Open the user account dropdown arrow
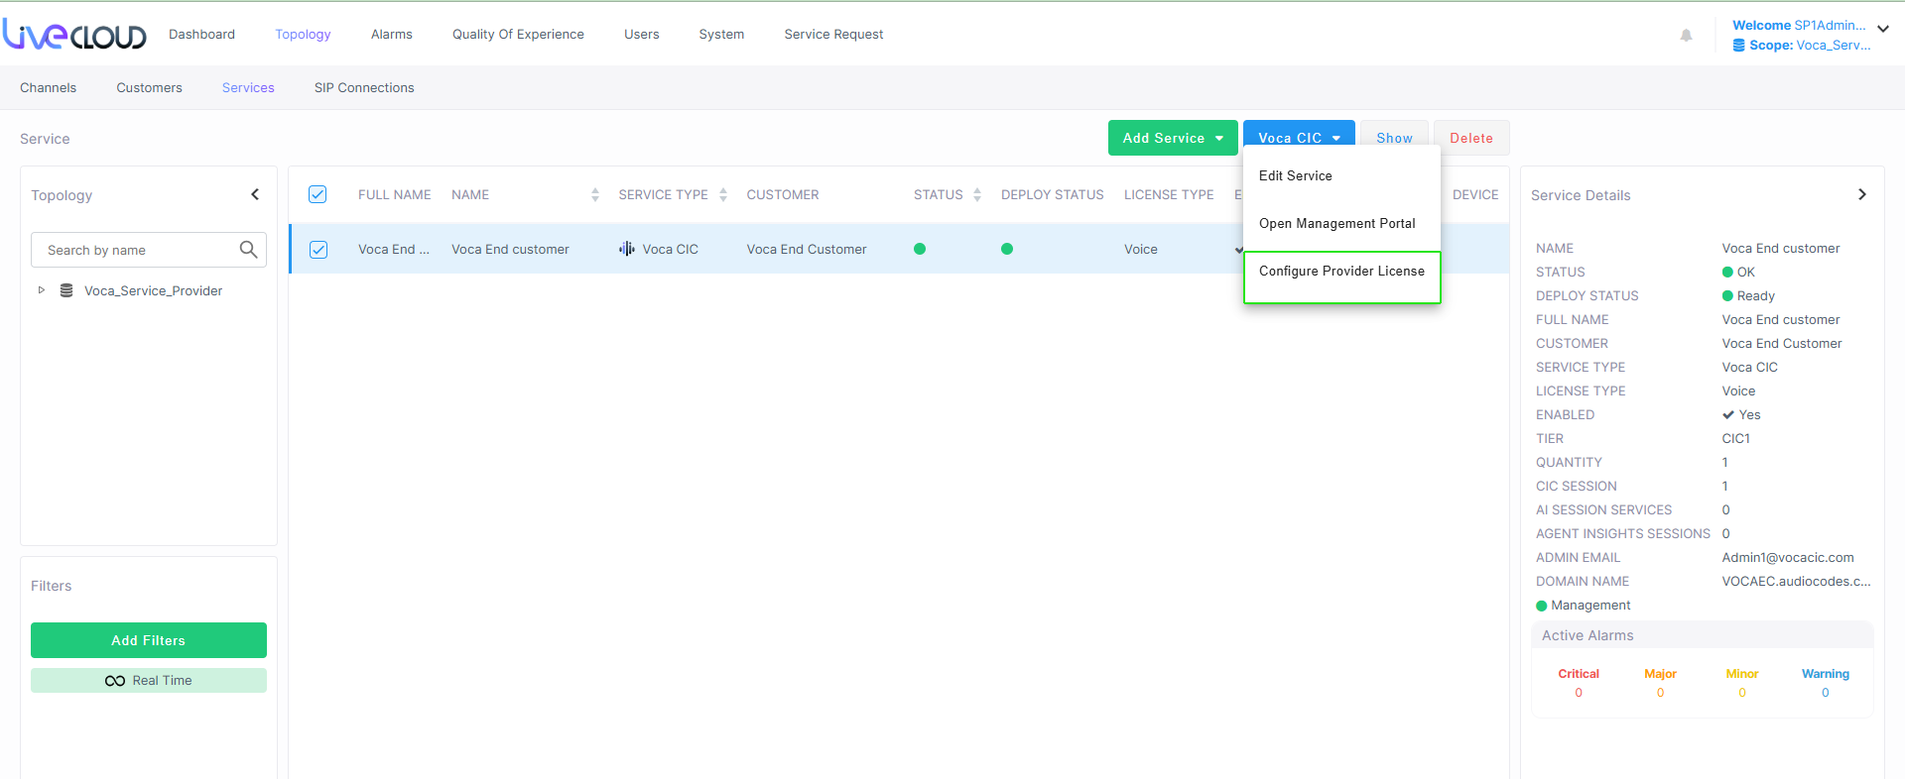The height and width of the screenshot is (779, 1905). tap(1882, 30)
